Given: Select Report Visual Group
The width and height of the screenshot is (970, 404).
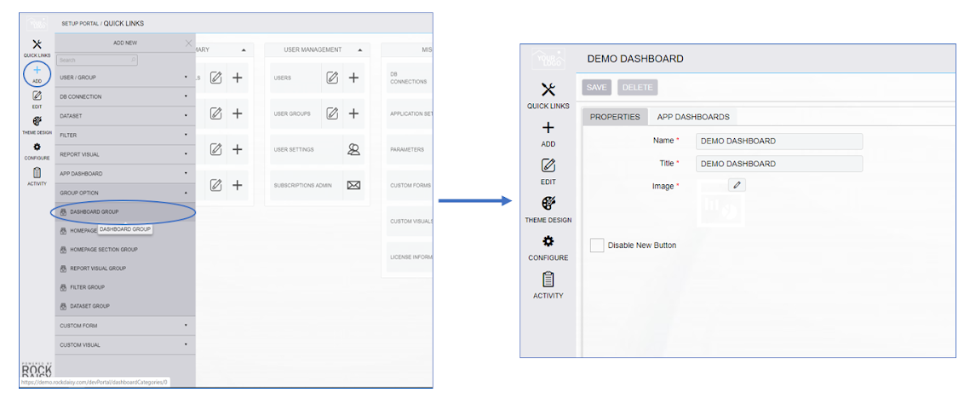Looking at the screenshot, I should (125, 268).
